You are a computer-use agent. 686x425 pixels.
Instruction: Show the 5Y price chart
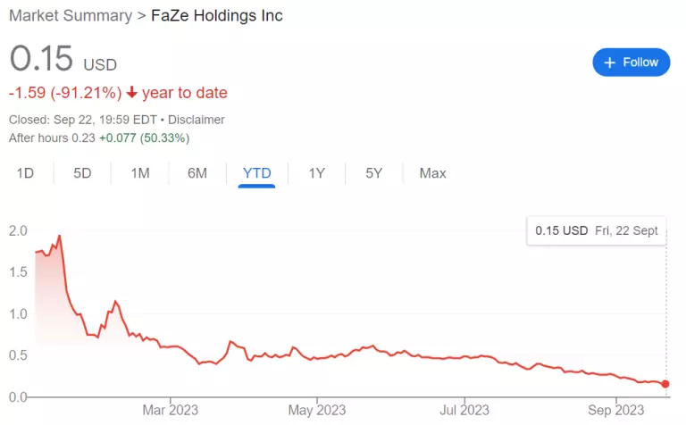[373, 173]
